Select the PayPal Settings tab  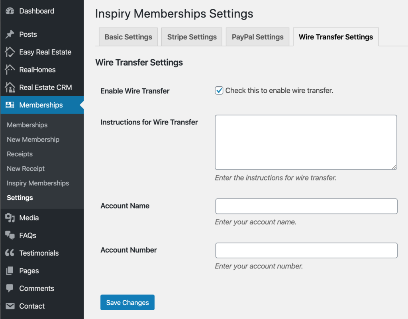[x=257, y=37]
